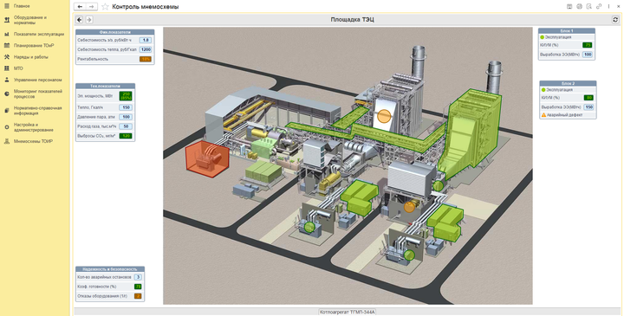Open Главное menu item
The height and width of the screenshot is (316, 624).
coord(22,6)
